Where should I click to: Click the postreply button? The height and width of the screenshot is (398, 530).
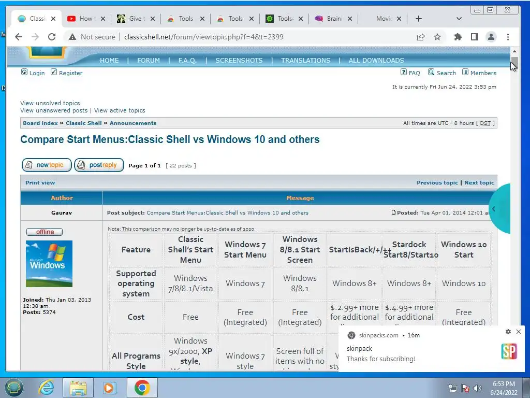[x=99, y=165]
